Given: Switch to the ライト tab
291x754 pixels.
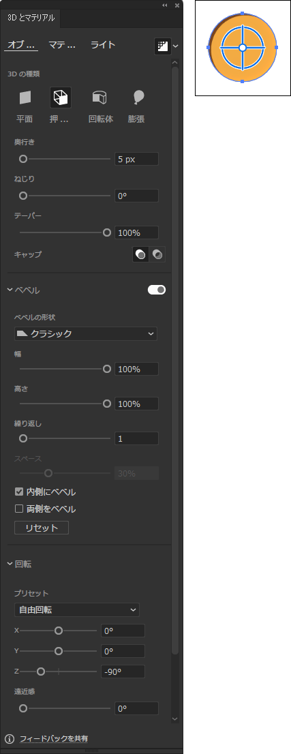Looking at the screenshot, I should 103,45.
